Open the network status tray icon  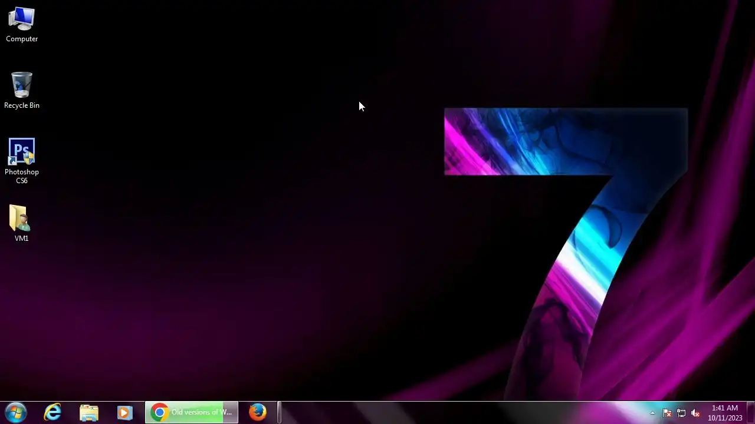pos(681,413)
